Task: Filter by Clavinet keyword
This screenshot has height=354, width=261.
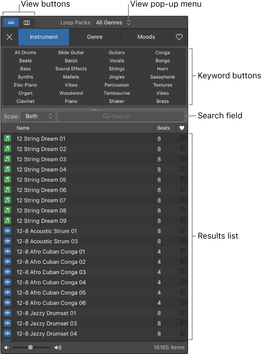Action: tap(26, 101)
